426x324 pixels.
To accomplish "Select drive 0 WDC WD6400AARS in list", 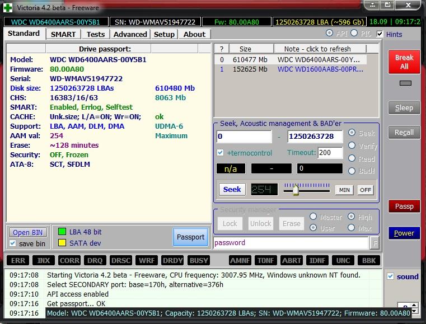I will pos(291,60).
